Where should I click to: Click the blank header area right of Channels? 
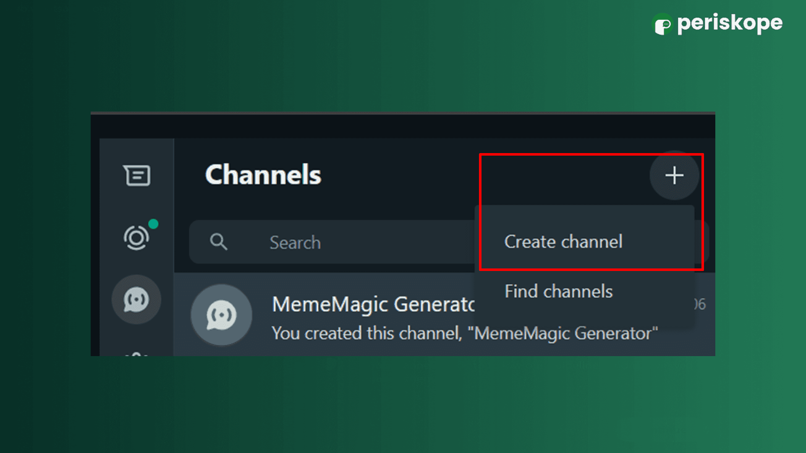tap(399, 175)
